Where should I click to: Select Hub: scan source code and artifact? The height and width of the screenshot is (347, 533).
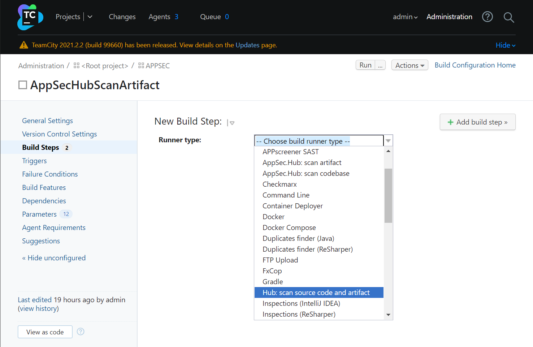click(x=316, y=292)
